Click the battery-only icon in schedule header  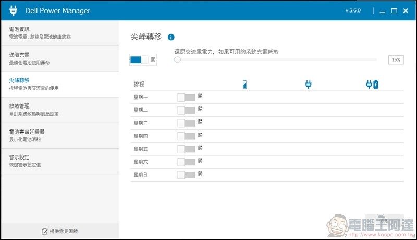pyautogui.click(x=245, y=84)
